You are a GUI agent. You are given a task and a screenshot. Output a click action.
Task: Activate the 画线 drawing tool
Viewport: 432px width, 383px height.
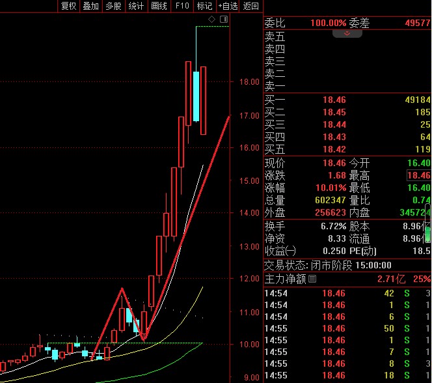pyautogui.click(x=159, y=6)
